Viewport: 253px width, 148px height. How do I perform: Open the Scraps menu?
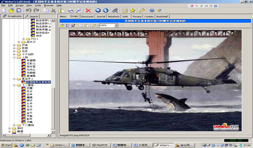pyautogui.click(x=20, y=5)
